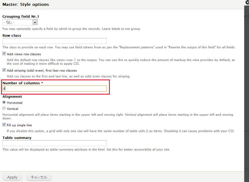Click the red required asterisk marker
This screenshot has height=182, width=249.
pos(42,83)
